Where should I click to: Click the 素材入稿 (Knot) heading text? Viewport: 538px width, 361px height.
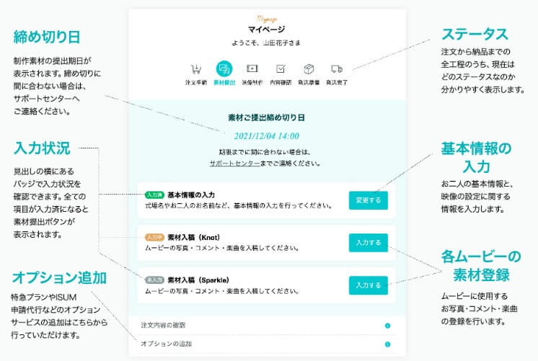tap(193, 237)
